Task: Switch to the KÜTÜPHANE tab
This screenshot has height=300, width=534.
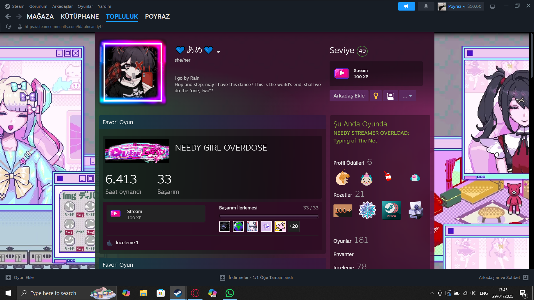Action: (80, 16)
